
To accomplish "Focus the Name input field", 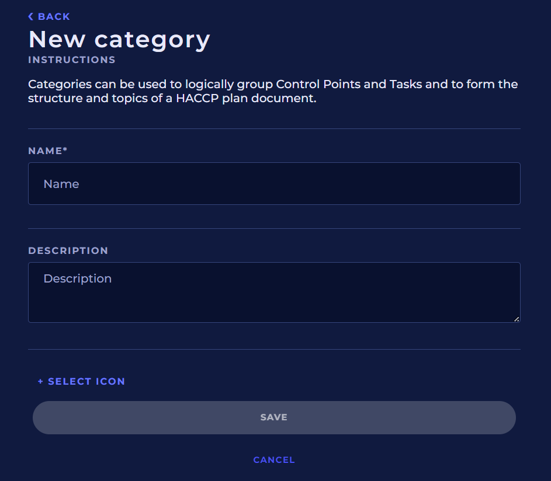I will (274, 184).
